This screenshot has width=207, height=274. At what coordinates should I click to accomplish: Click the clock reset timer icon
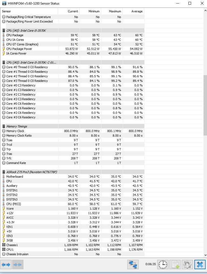coord(163,264)
